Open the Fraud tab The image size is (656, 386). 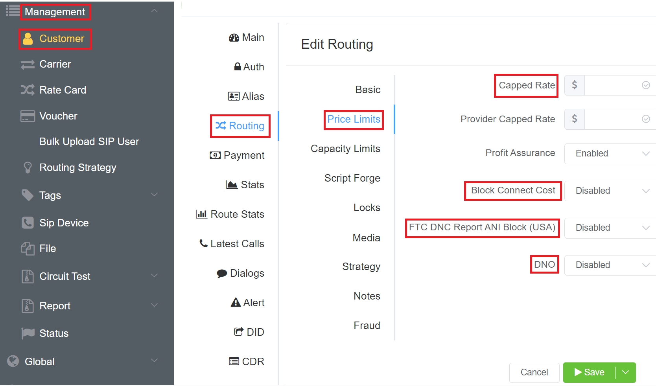point(367,325)
